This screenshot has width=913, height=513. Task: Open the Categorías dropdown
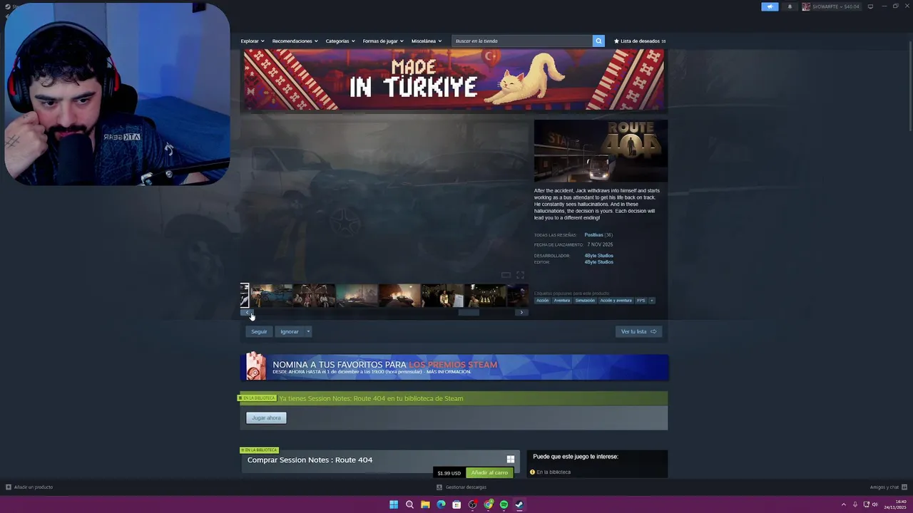[x=340, y=41]
